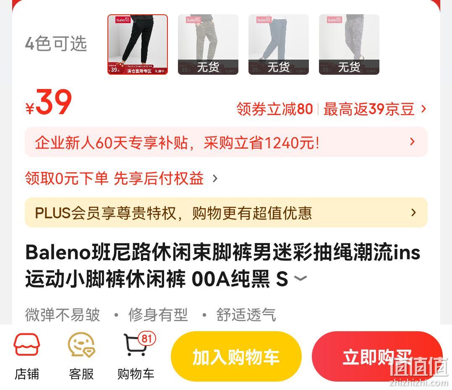Tap the Baleno product title text
This screenshot has height=390, width=452.
coord(222,265)
